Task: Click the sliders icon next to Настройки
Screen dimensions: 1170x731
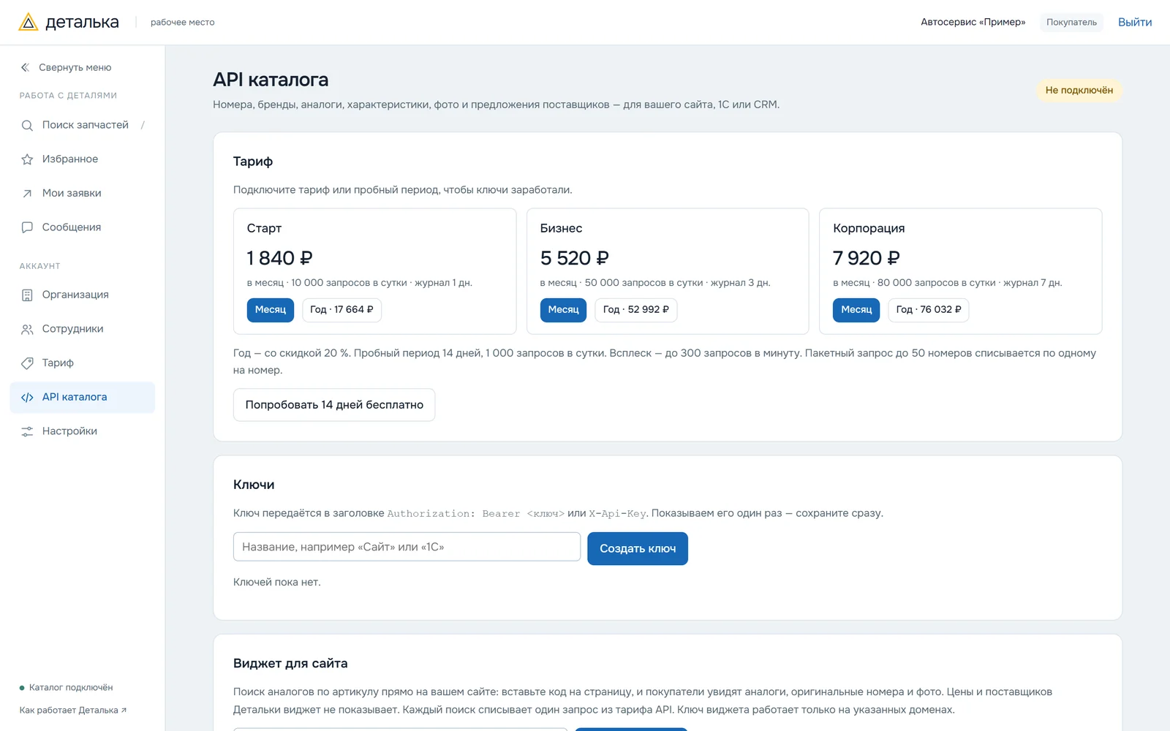Action: pos(27,431)
